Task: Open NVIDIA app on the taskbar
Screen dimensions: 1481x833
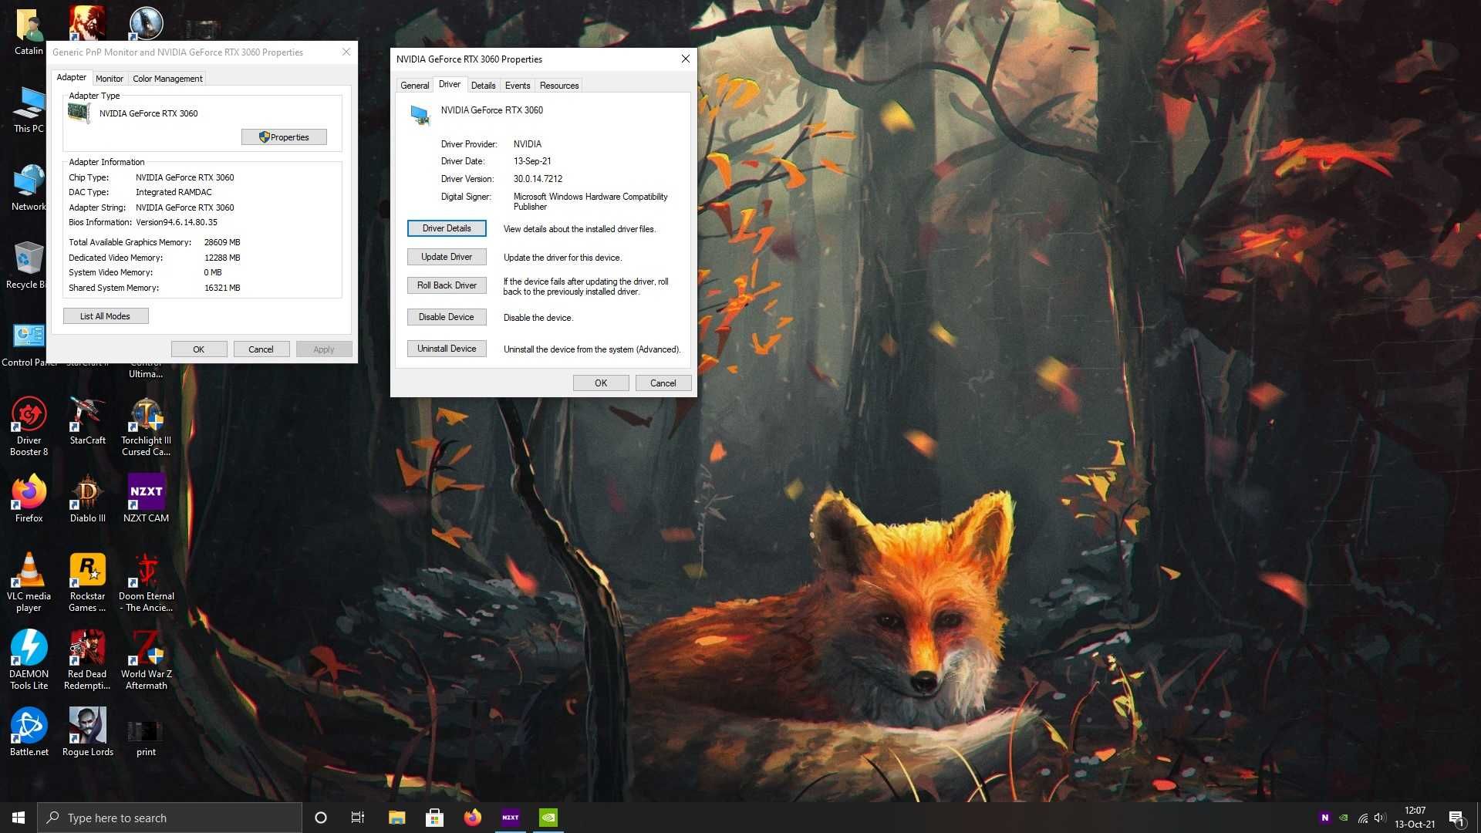Action: pyautogui.click(x=548, y=818)
